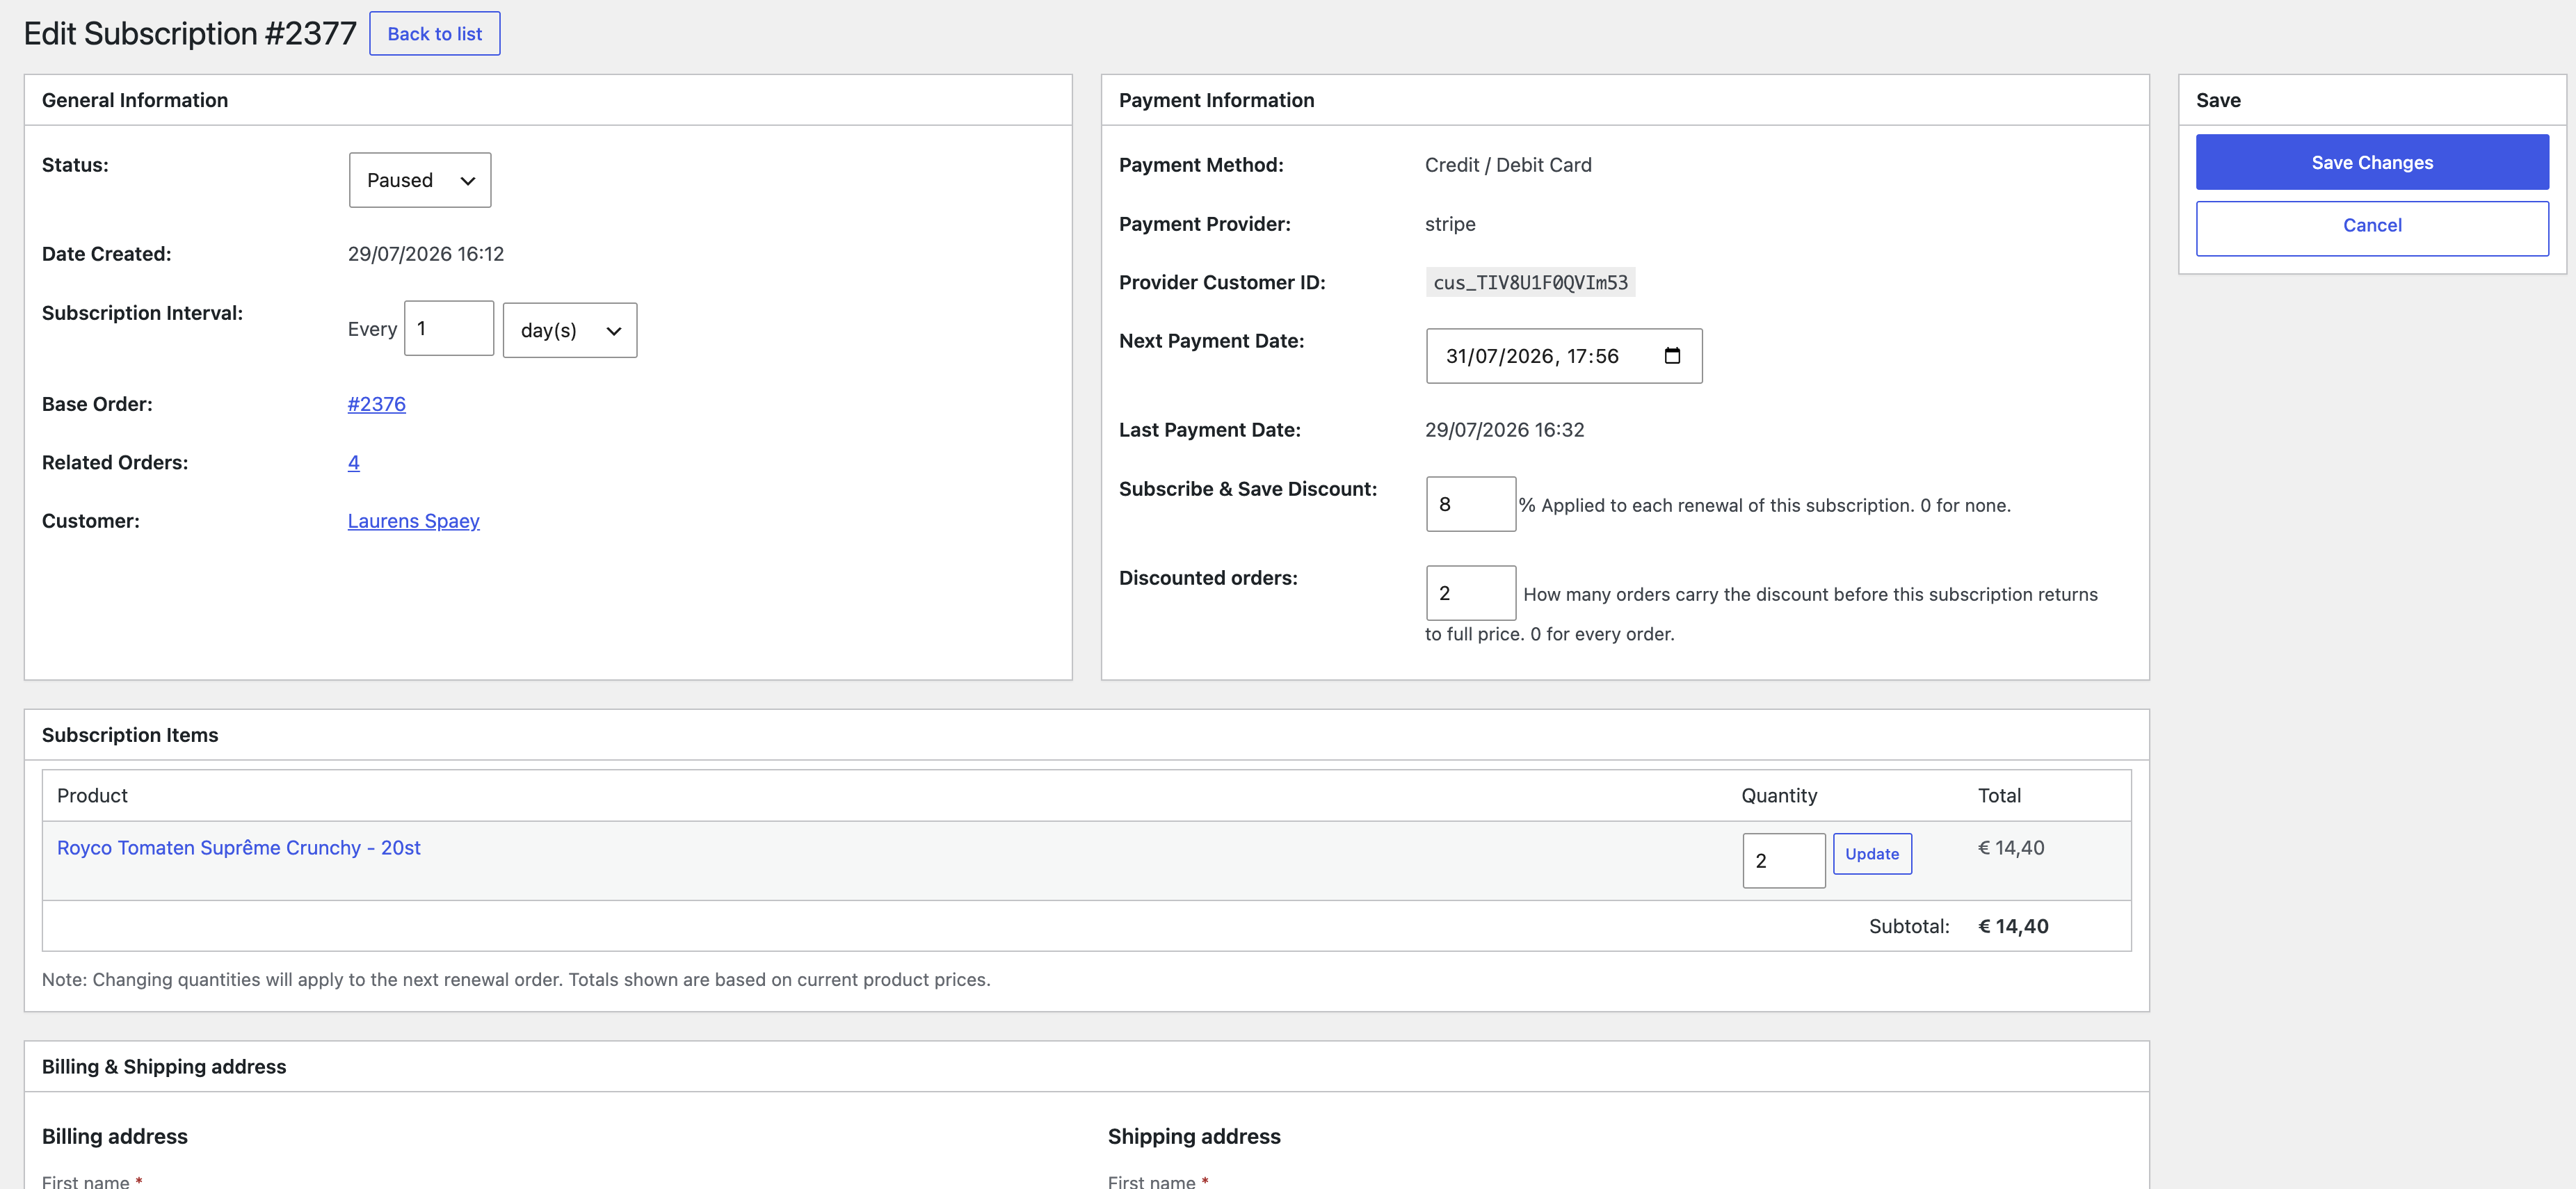Focus the subscription interval number field
Image resolution: width=2576 pixels, height=1189 pixels.
(x=449, y=328)
